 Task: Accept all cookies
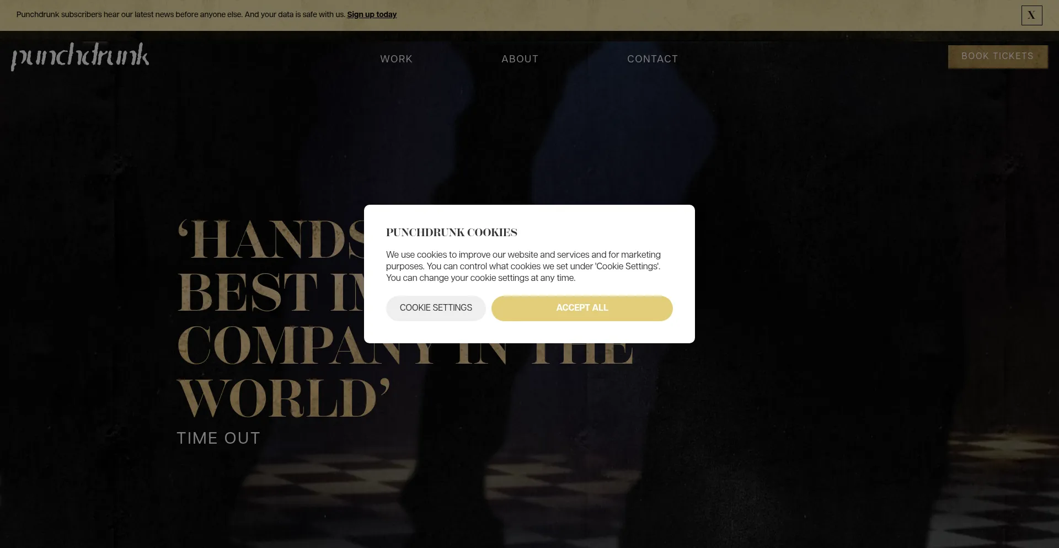click(582, 308)
